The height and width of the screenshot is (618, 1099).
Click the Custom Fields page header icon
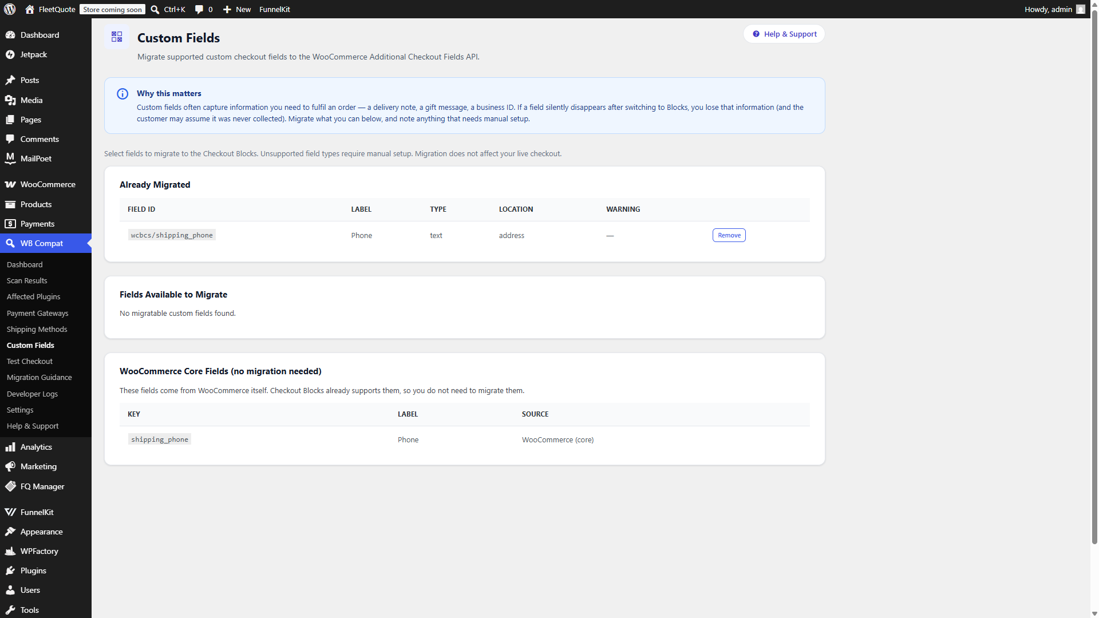pos(117,37)
